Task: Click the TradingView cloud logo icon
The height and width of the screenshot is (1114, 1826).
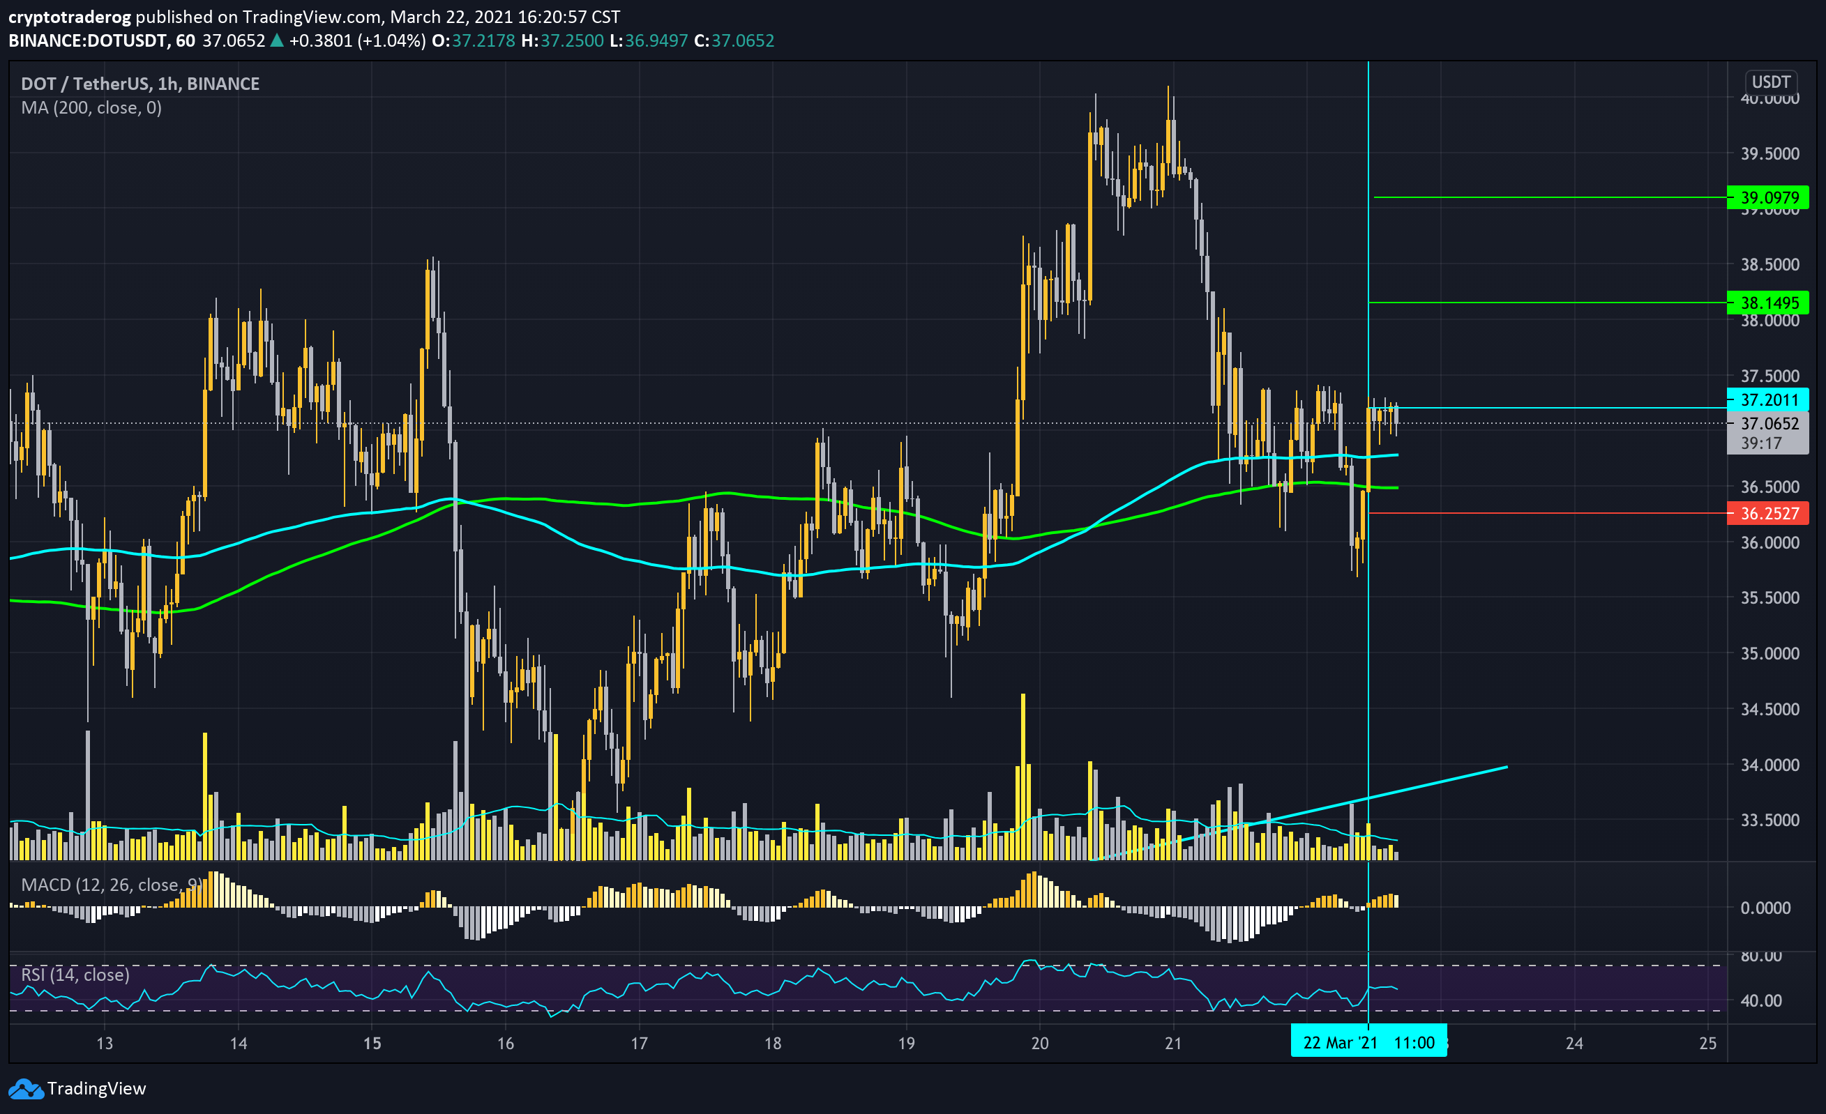Action: (x=26, y=1089)
